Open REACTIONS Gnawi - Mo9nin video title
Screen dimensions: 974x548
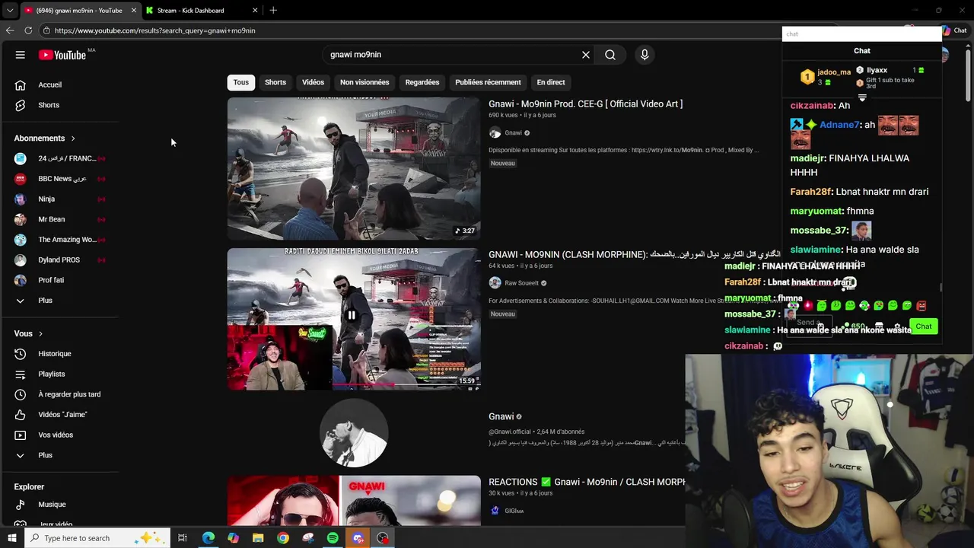tap(587, 482)
